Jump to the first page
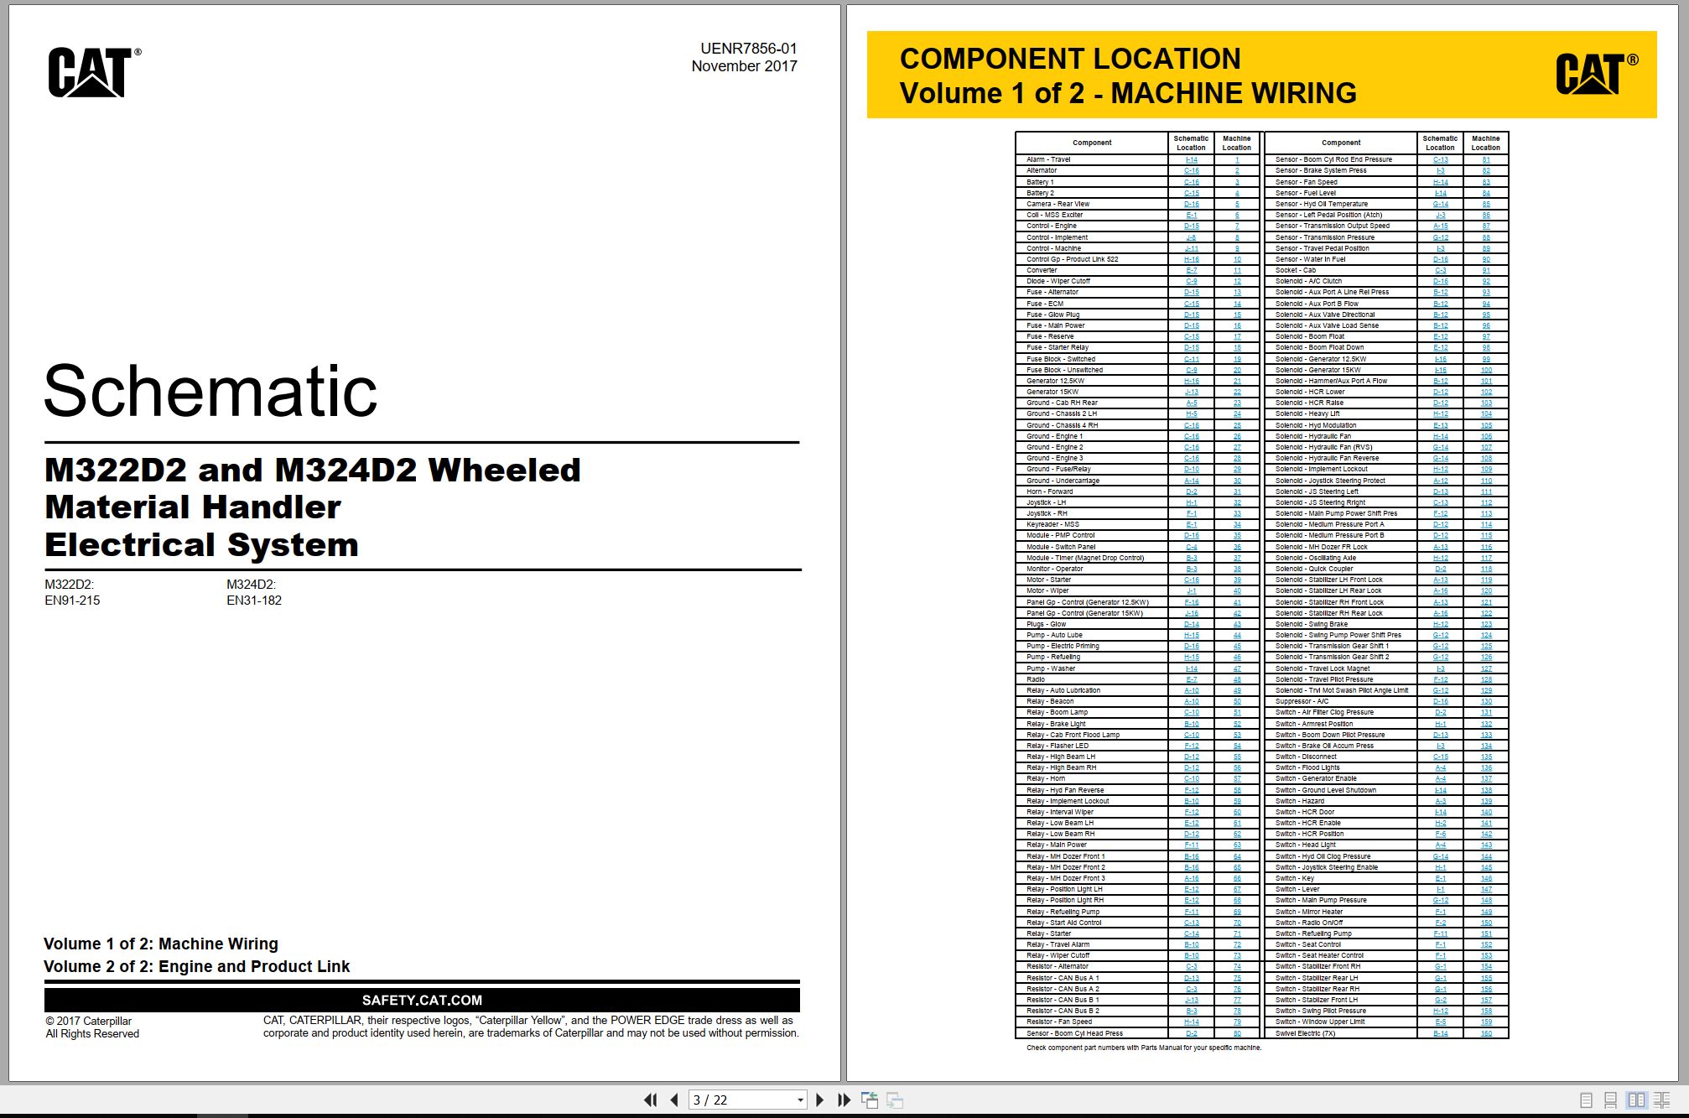The height and width of the screenshot is (1118, 1689). click(x=650, y=1100)
